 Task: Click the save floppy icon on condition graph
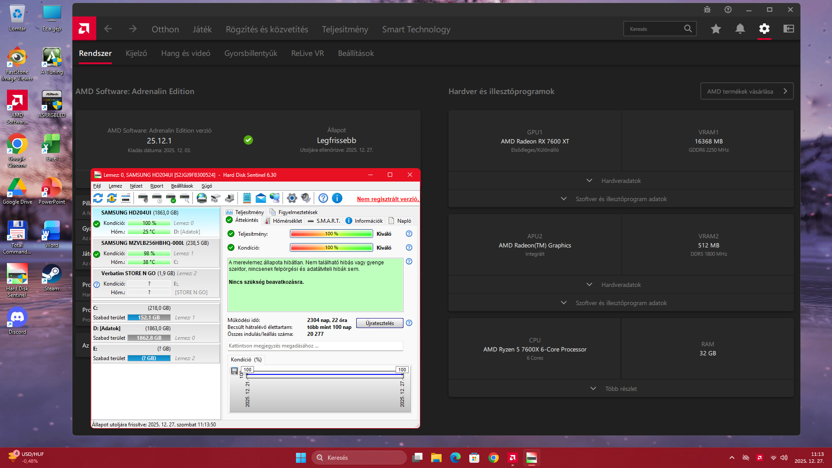[x=234, y=371]
